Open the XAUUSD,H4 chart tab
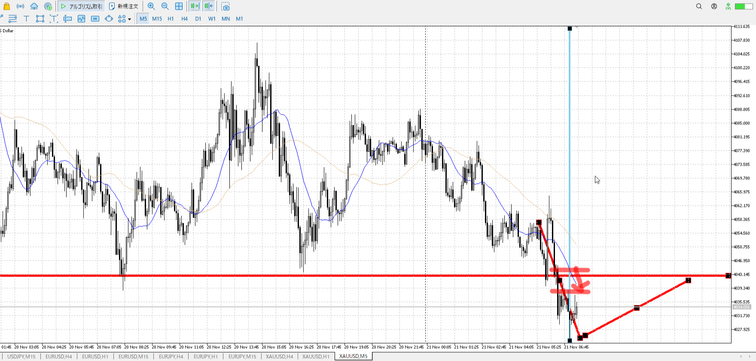The image size is (756, 361). click(x=279, y=356)
